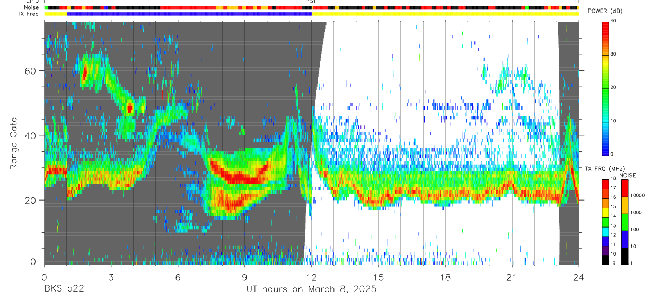Click the 'UT hours on March 8, 2025' title
The height and width of the screenshot is (300, 651).
[311, 289]
